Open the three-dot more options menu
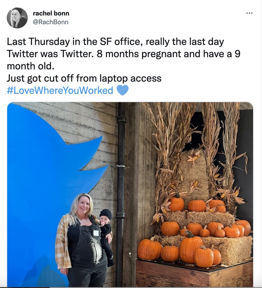262x288 pixels. pos(249,13)
